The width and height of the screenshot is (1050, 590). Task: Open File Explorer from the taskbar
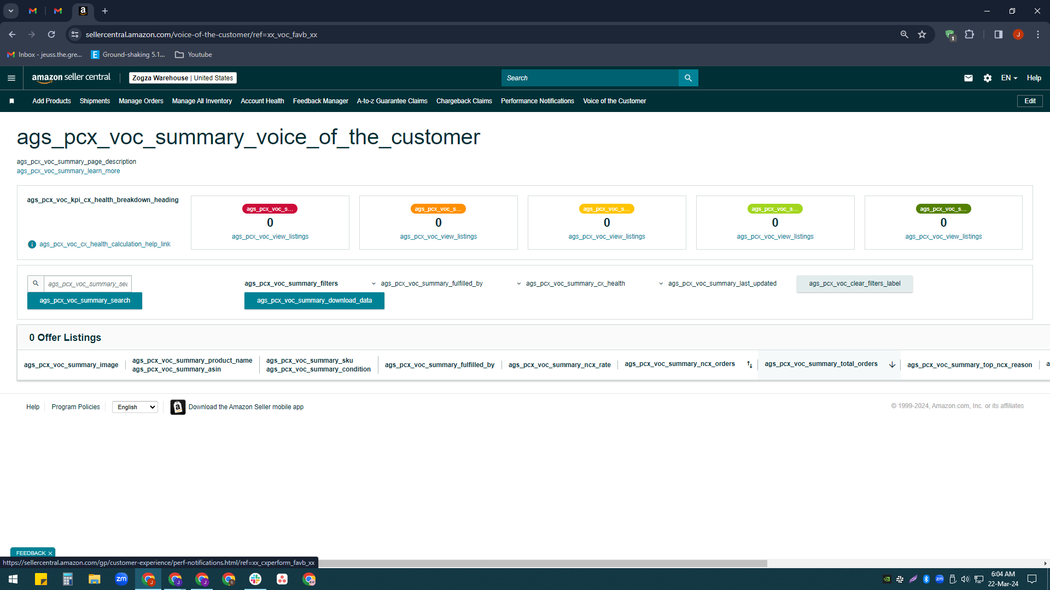95,579
